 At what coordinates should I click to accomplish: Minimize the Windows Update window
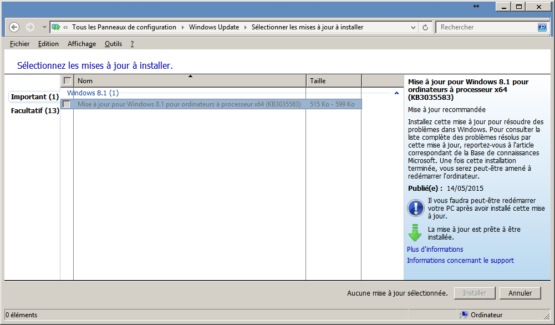[503, 7]
